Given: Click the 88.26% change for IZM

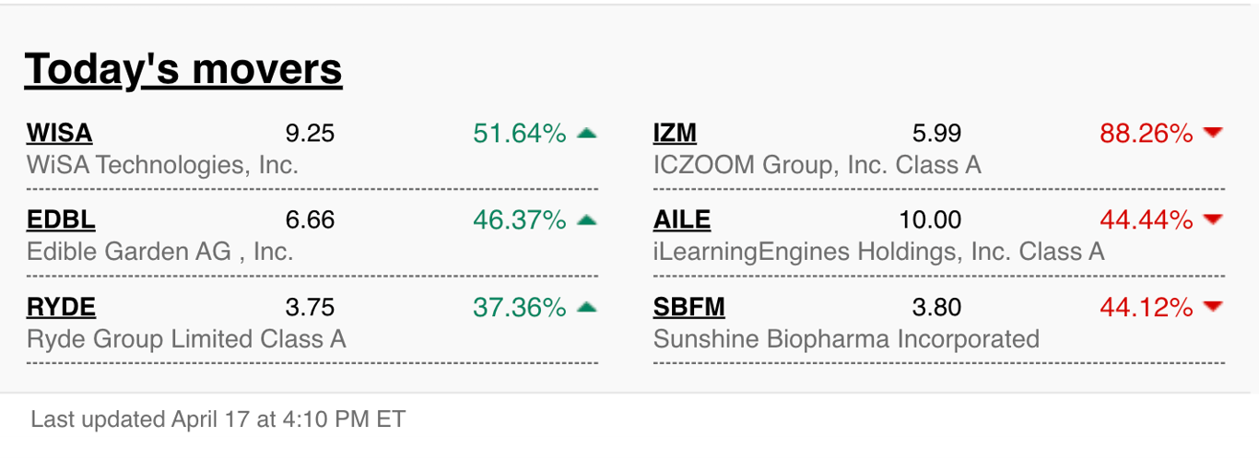Looking at the screenshot, I should coord(1147,134).
